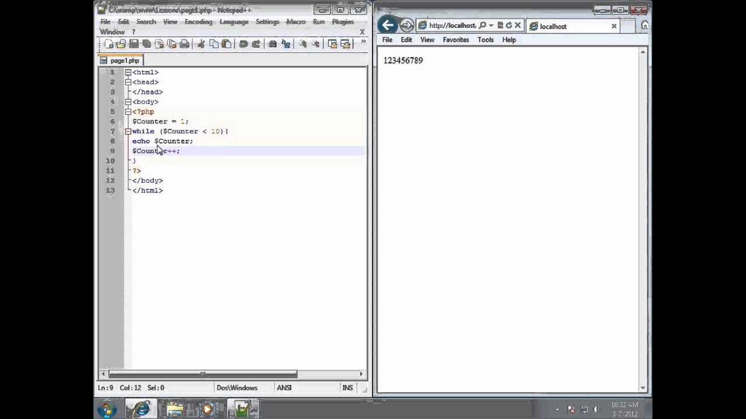Close the localhost browser tab
The image size is (746, 419).
[x=614, y=26]
